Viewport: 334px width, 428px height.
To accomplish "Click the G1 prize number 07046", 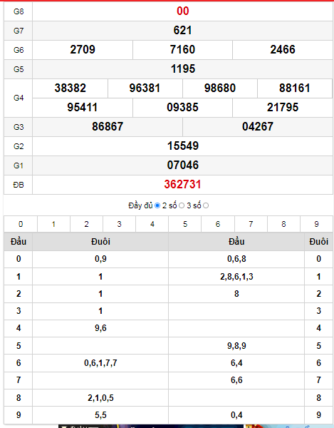I will (x=183, y=165).
